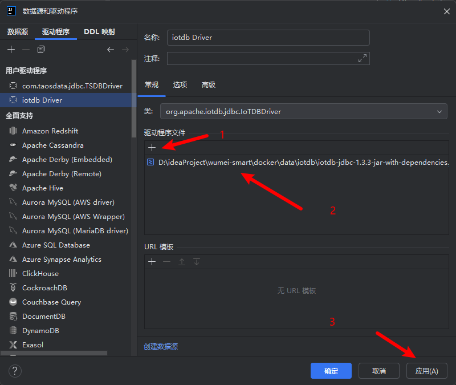Click the driver list vertical scrollbar
This screenshot has height=385, width=456.
click(134, 98)
